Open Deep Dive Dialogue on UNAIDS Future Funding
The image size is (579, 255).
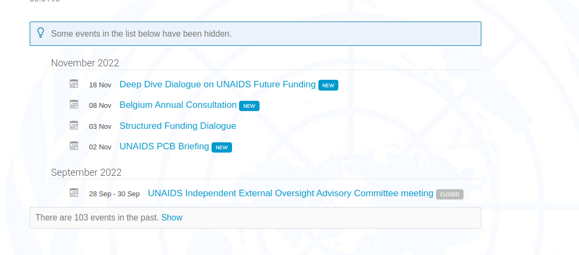(x=217, y=85)
